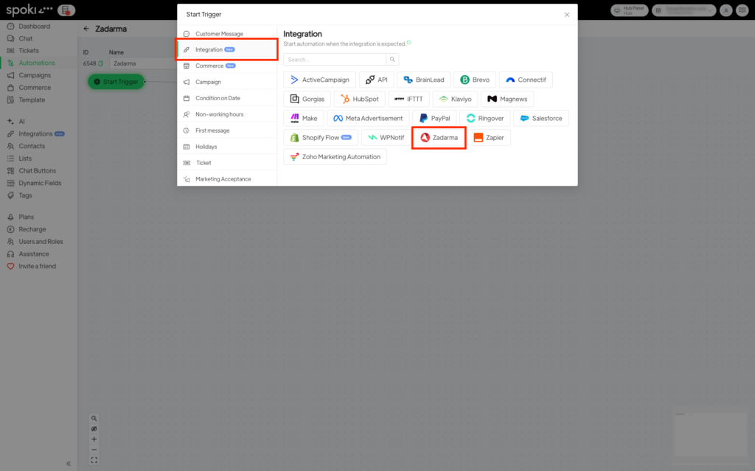This screenshot has width=755, height=471.
Task: Pick the ActiveCampaign arrow icon
Action: click(294, 80)
